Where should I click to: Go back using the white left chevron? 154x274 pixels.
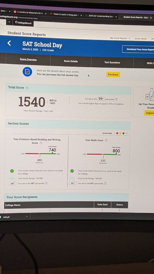point(9,43)
